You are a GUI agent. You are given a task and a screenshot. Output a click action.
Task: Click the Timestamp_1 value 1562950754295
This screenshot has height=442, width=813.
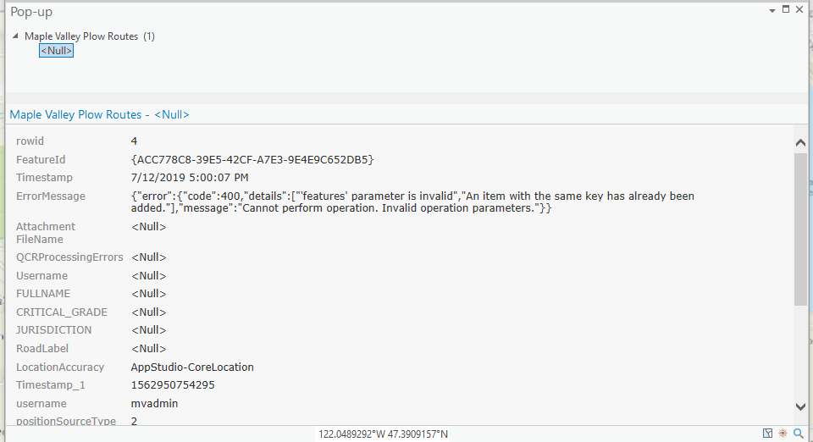coord(173,385)
